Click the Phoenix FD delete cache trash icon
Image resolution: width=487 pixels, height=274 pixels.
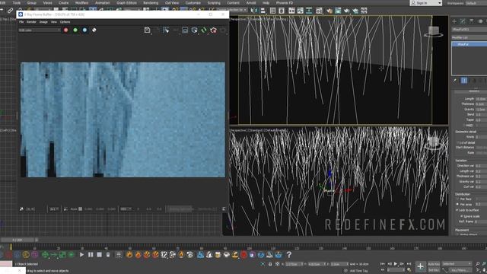[x=108, y=255]
